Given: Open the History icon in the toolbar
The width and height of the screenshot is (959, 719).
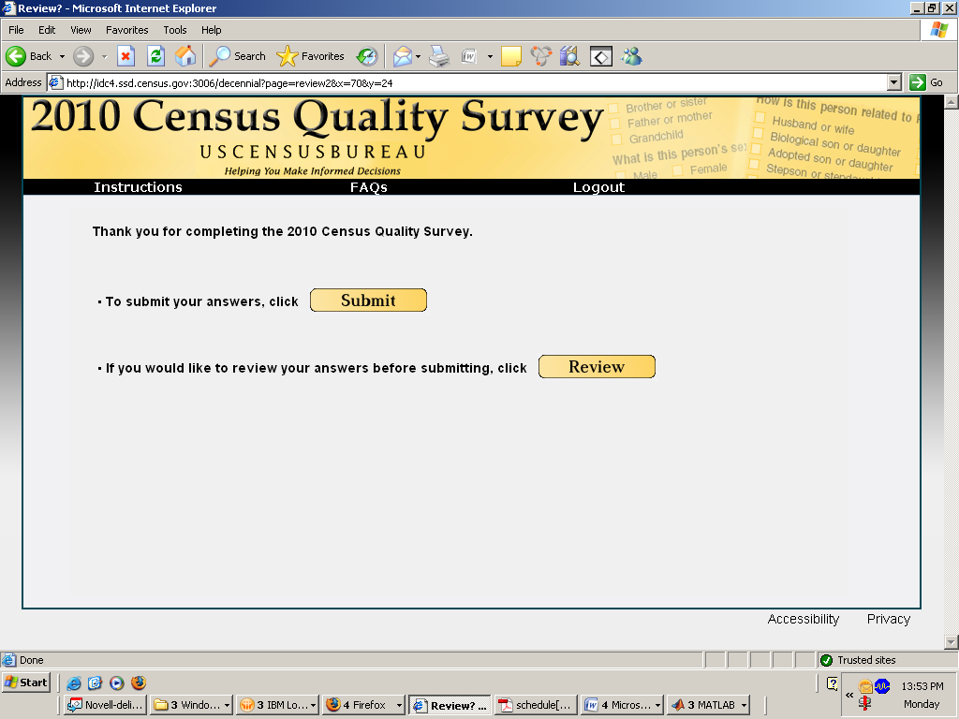Looking at the screenshot, I should [367, 56].
